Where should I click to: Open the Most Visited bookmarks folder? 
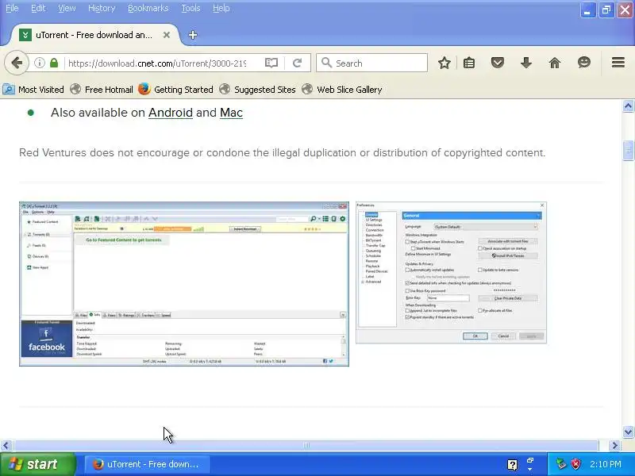(33, 90)
